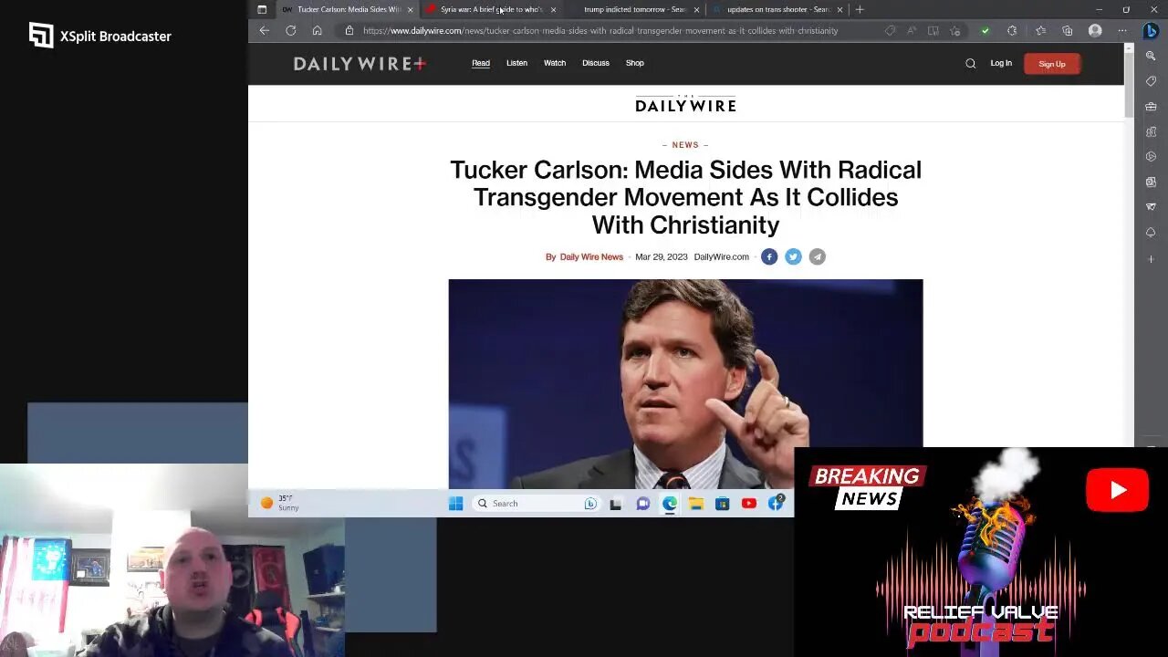Viewport: 1168px width, 657px height.
Task: Open Favorites list in Edge toolbar
Action: point(1040,30)
